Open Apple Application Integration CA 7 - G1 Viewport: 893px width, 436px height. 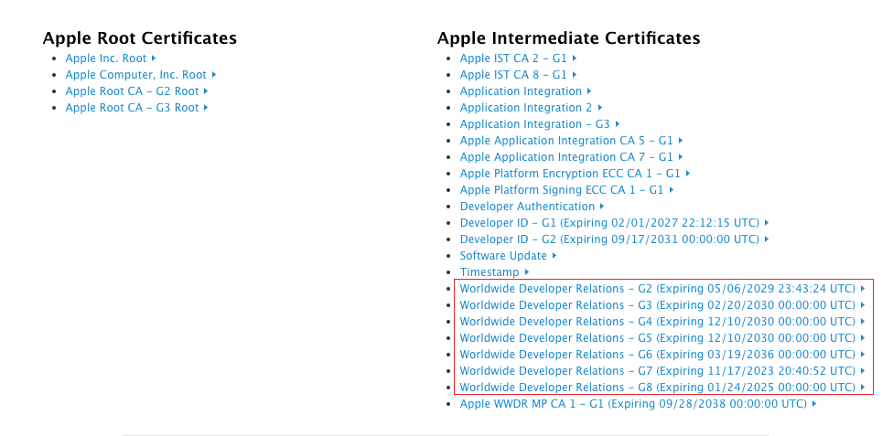pyautogui.click(x=571, y=157)
